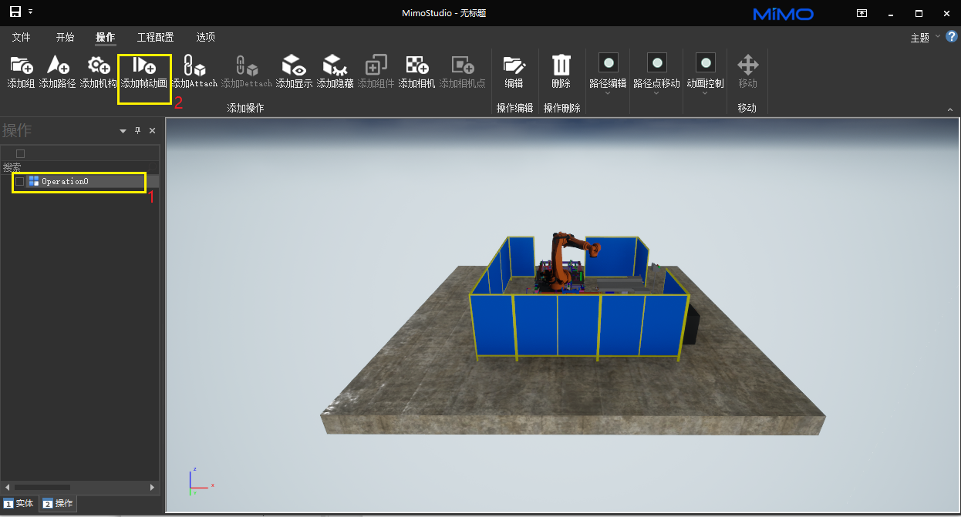Screen dimensions: 961x517
Task: Click the horizontal scrollbar in the 操作 panel
Action: 42,487
